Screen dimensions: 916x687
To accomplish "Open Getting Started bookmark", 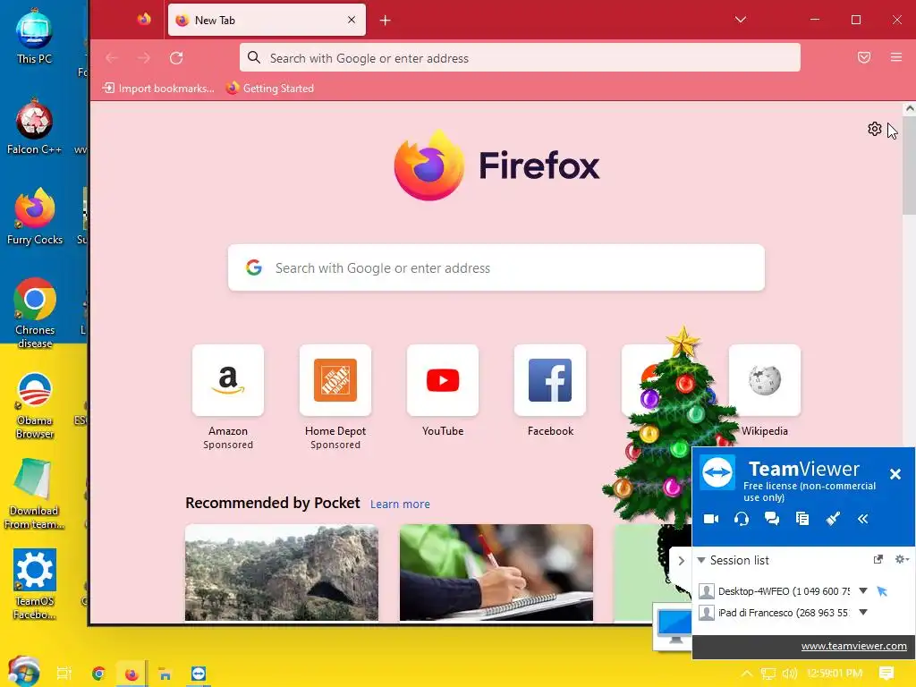I will pyautogui.click(x=270, y=89).
